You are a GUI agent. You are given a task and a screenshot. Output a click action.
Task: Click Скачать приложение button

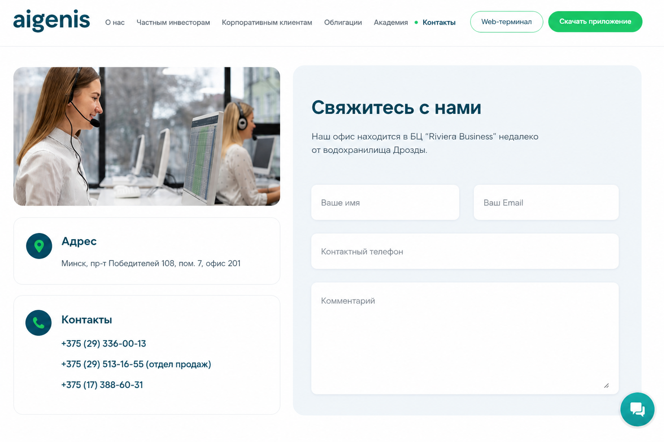(595, 22)
